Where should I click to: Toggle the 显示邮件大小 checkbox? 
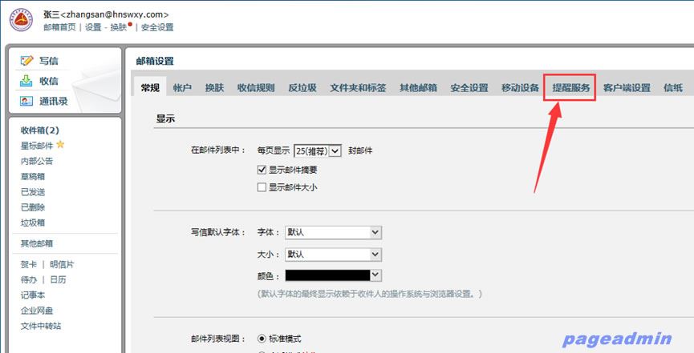point(262,187)
